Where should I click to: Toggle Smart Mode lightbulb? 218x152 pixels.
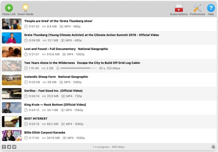pyautogui.click(x=25, y=8)
